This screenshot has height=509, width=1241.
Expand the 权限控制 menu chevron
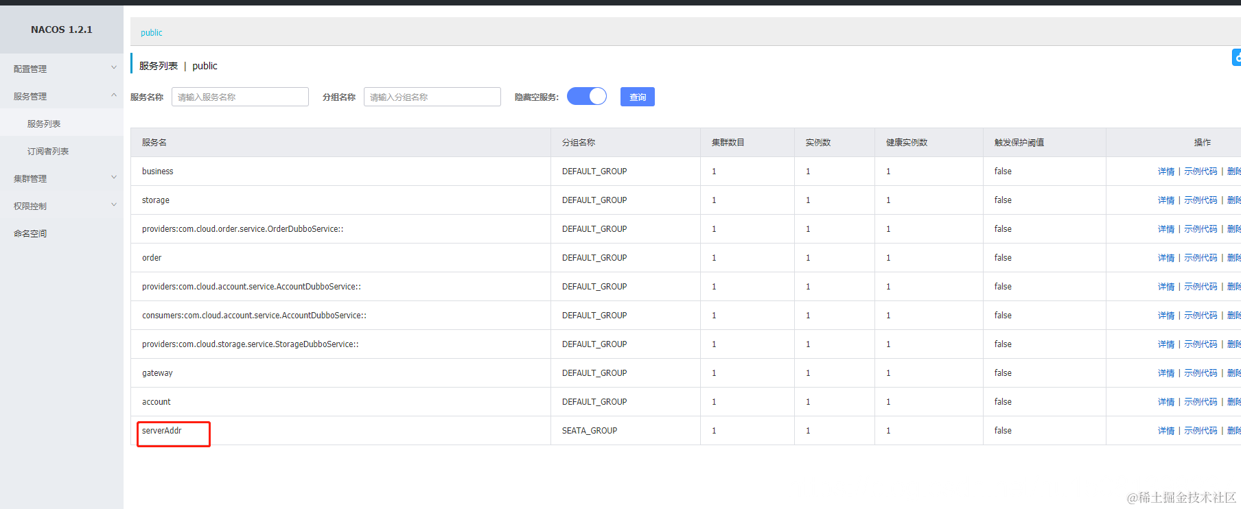pyautogui.click(x=114, y=204)
